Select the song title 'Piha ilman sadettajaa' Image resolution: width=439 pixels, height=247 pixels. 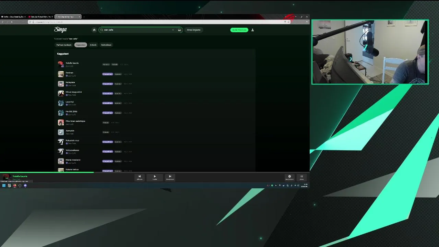point(75,121)
